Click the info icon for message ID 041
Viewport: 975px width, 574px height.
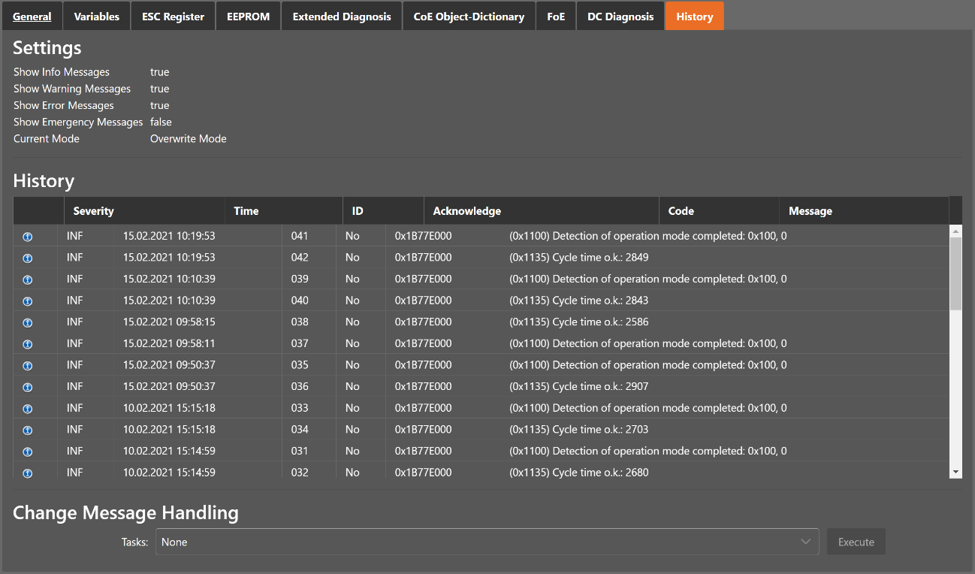tap(28, 237)
